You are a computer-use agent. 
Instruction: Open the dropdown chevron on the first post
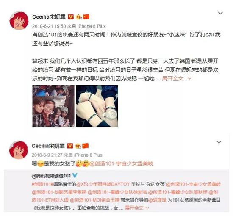[220, 13]
